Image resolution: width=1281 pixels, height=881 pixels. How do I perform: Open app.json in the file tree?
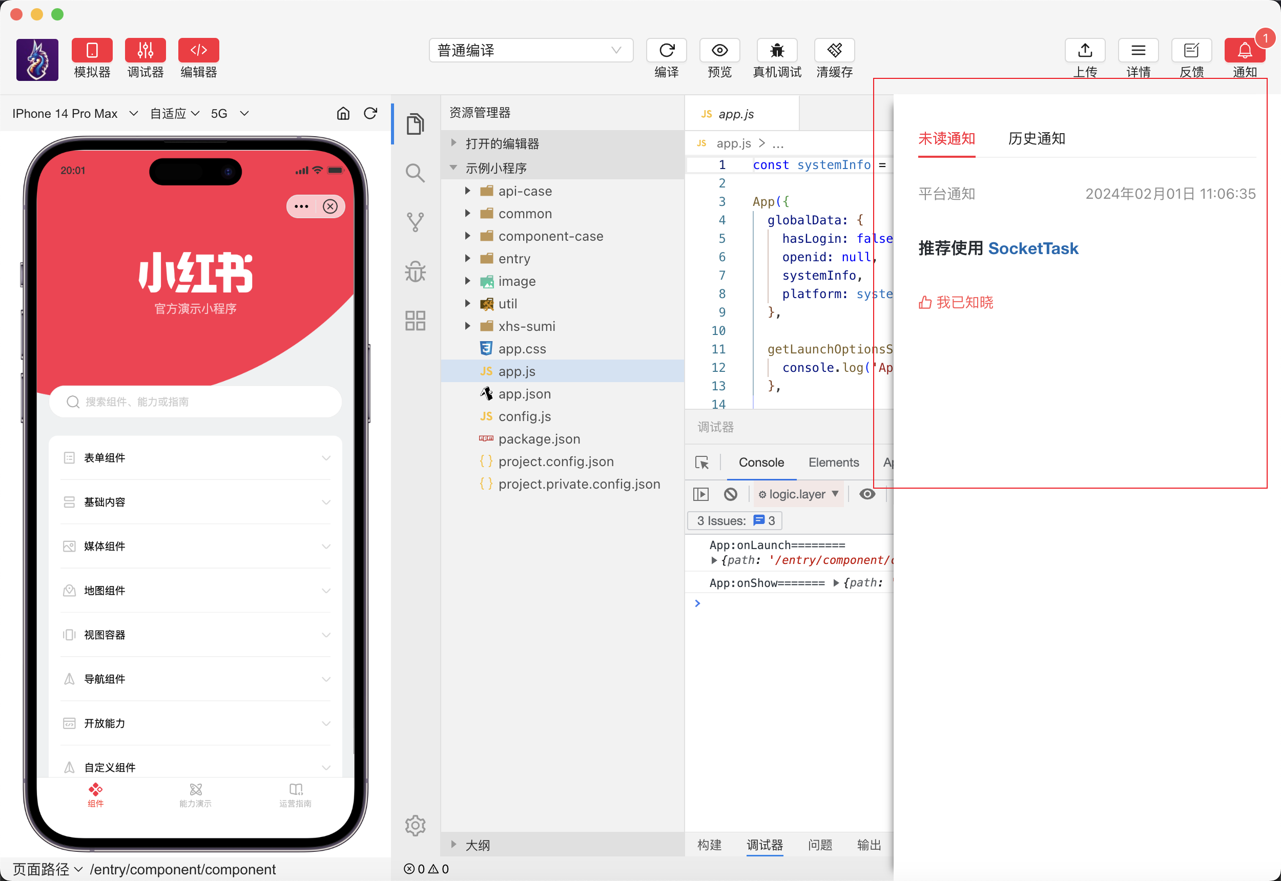(563, 394)
